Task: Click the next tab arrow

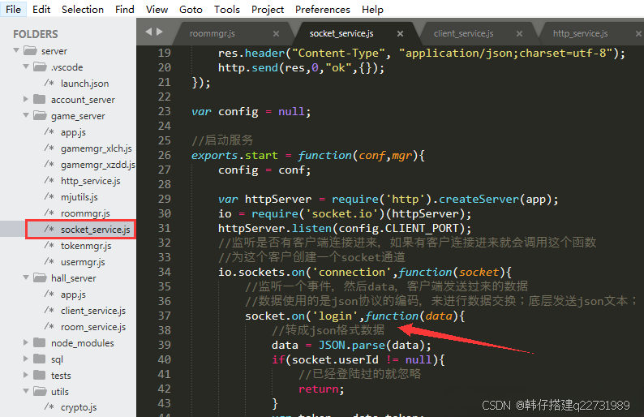Action: pyautogui.click(x=160, y=32)
